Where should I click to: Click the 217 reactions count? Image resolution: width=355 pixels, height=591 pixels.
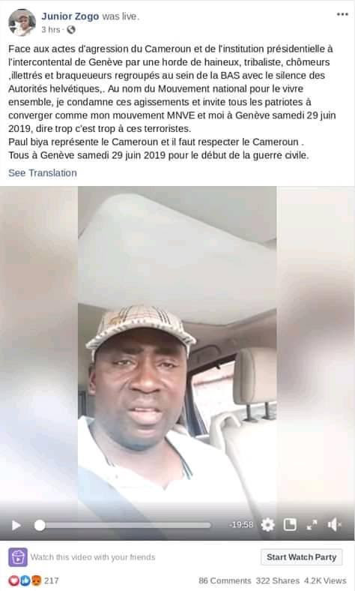[x=52, y=580]
